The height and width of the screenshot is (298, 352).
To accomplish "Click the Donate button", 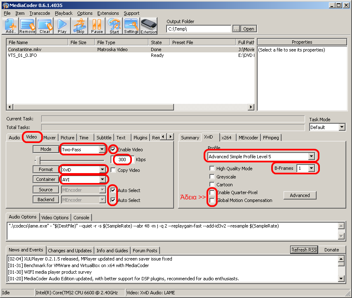I will (x=331, y=250).
